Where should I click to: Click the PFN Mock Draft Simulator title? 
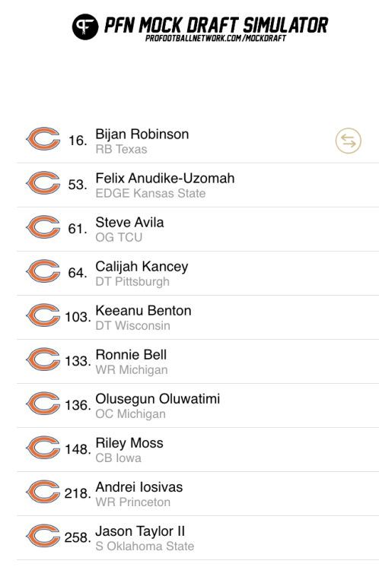point(216,25)
